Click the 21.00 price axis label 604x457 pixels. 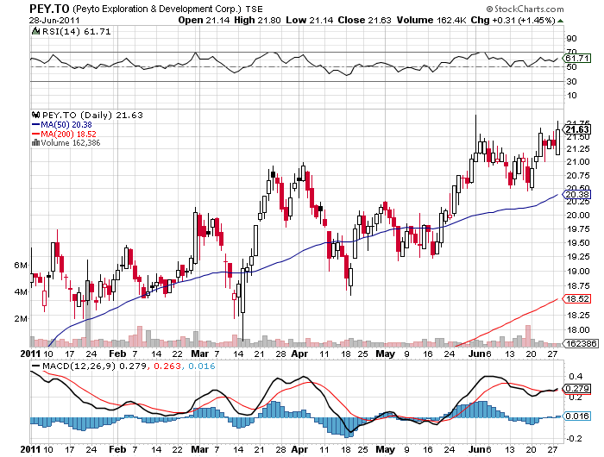(578, 162)
